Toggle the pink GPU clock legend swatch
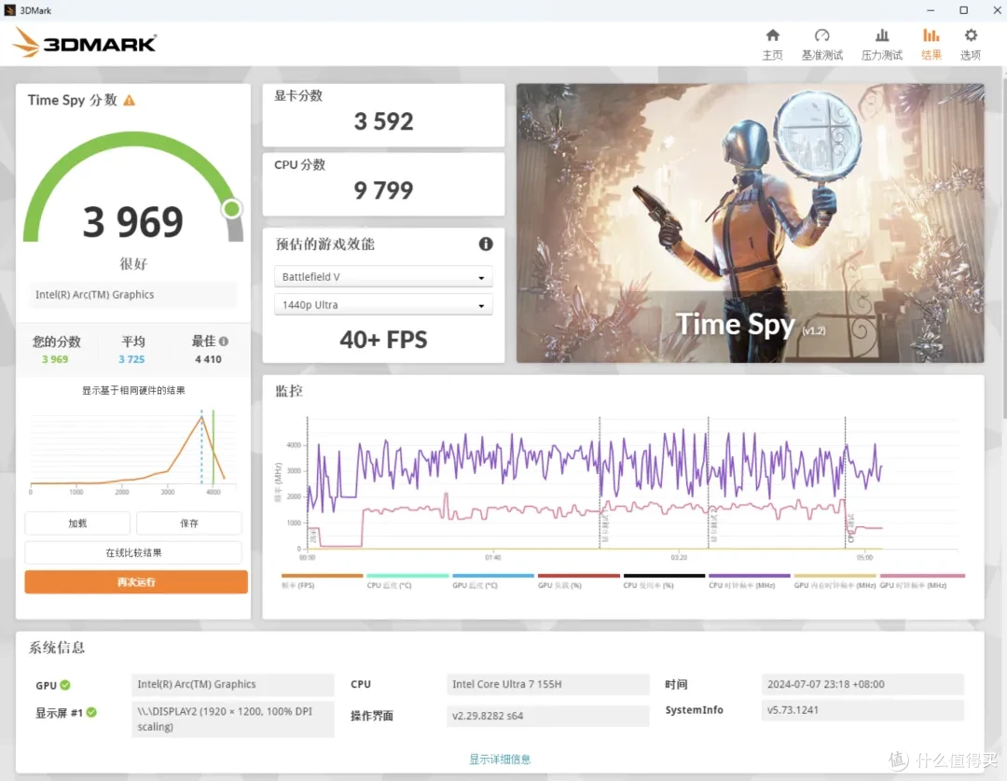 (922, 576)
